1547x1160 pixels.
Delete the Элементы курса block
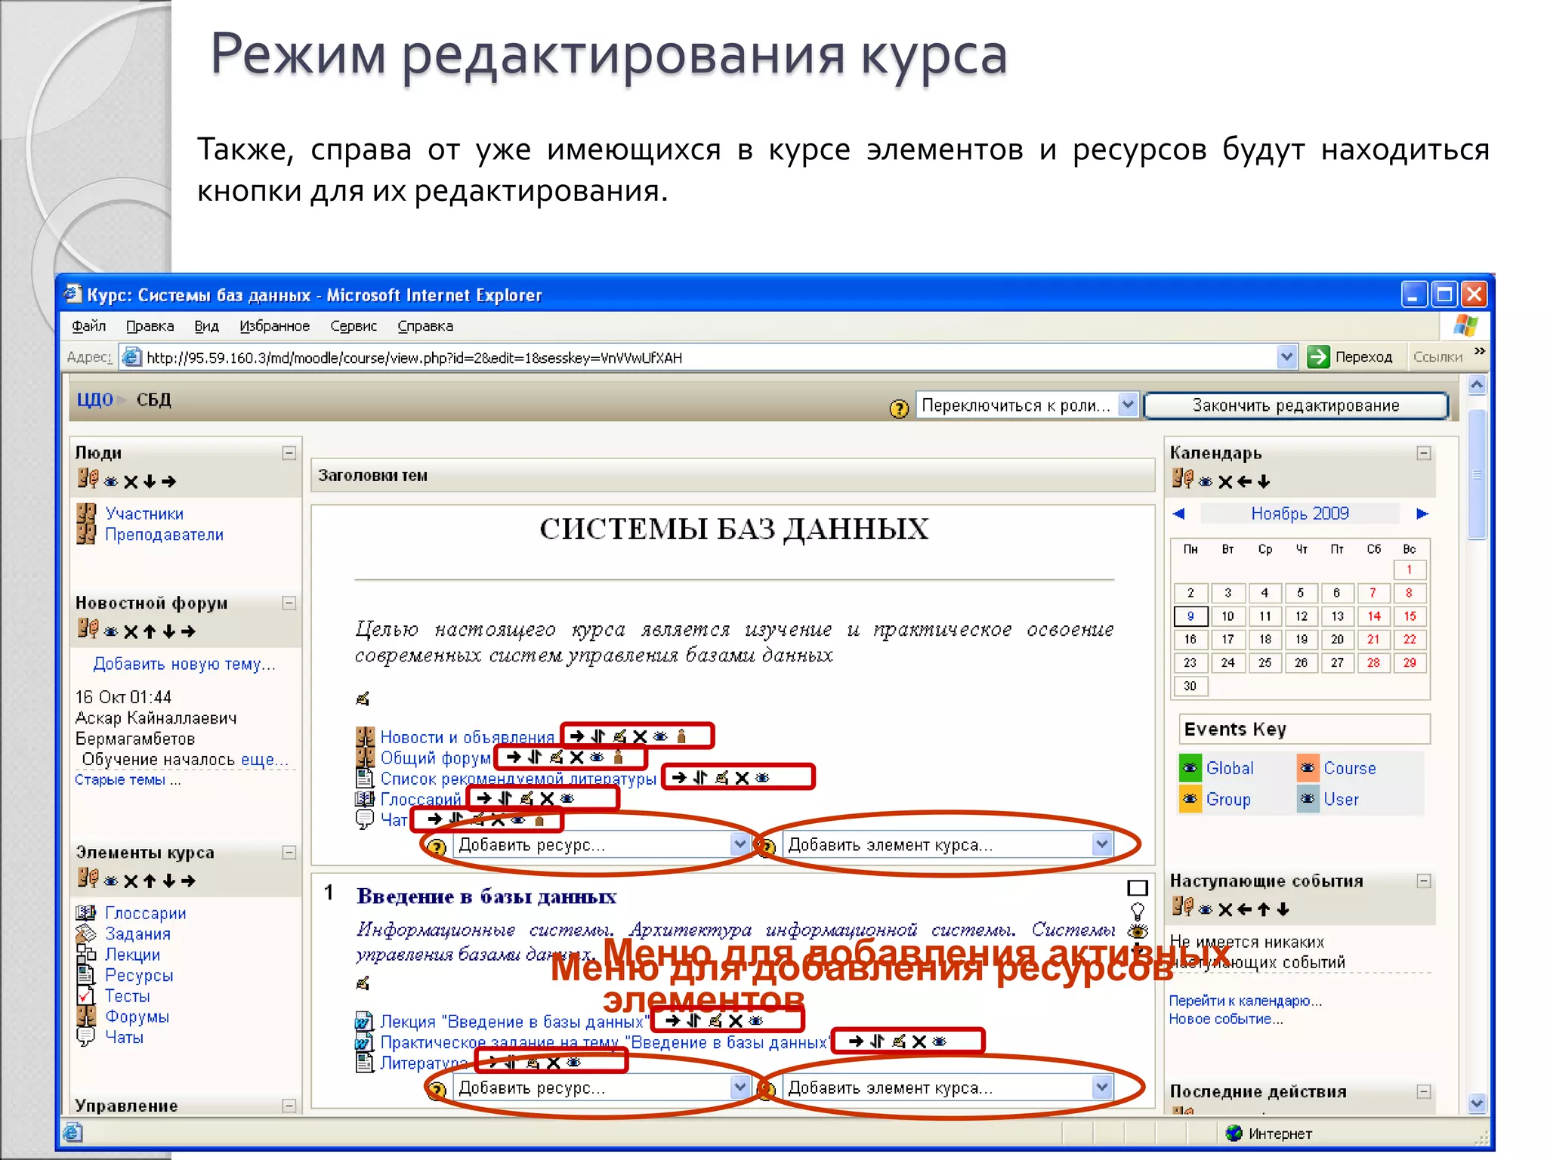131,881
